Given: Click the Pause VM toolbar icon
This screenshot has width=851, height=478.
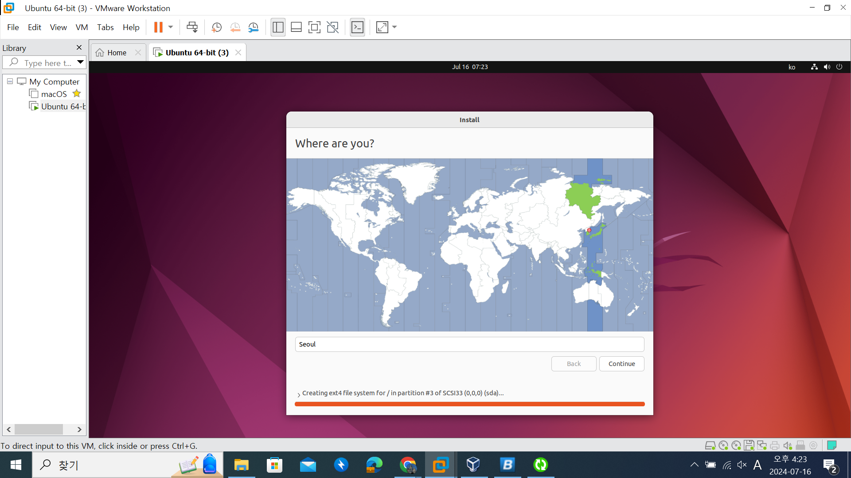Looking at the screenshot, I should pos(158,27).
